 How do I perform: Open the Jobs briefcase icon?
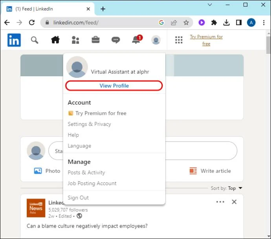click(x=95, y=40)
